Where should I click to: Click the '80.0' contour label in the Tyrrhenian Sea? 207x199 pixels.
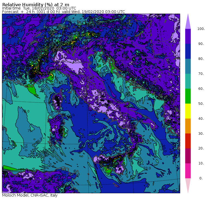(93, 133)
